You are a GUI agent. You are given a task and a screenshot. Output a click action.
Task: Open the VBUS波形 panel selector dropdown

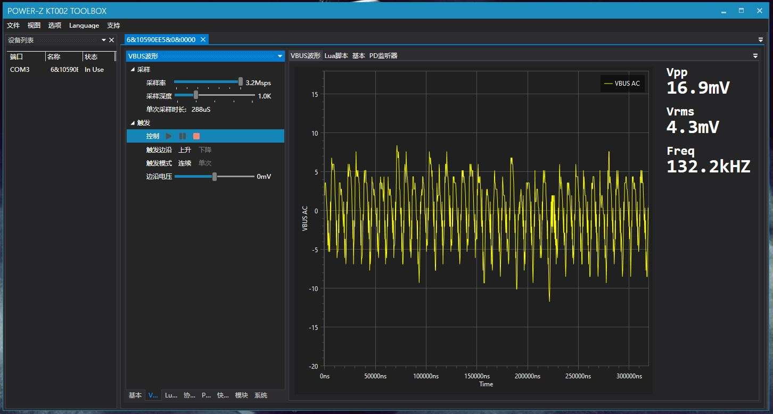(280, 56)
